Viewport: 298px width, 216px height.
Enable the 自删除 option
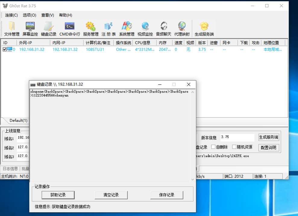(x=213, y=147)
